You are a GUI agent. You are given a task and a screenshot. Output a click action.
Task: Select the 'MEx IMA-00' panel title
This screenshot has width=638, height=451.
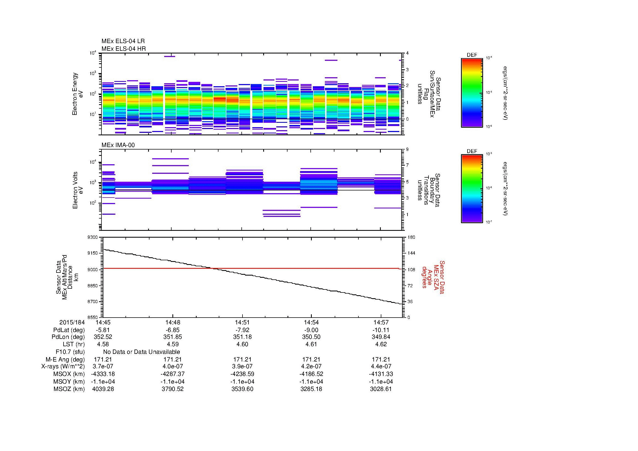[118, 145]
